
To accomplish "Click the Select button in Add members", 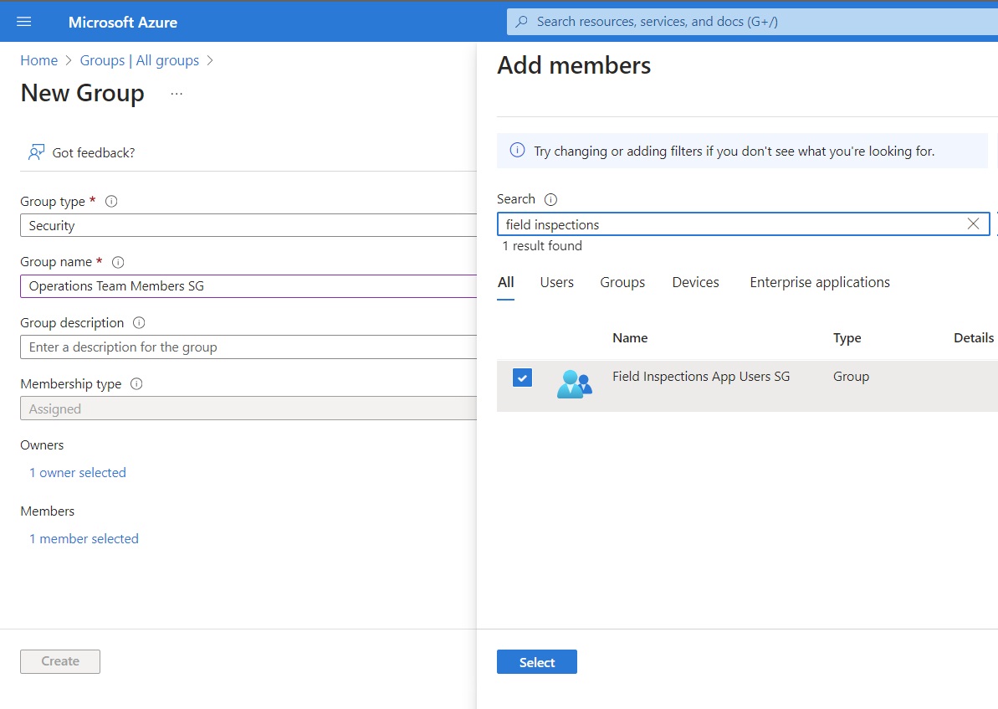I will point(536,661).
